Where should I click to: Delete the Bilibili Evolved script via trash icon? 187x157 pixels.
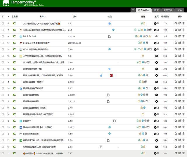tap(183, 36)
